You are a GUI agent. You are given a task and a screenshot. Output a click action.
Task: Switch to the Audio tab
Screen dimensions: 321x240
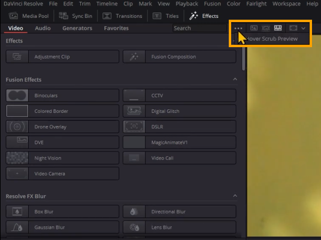(43, 28)
